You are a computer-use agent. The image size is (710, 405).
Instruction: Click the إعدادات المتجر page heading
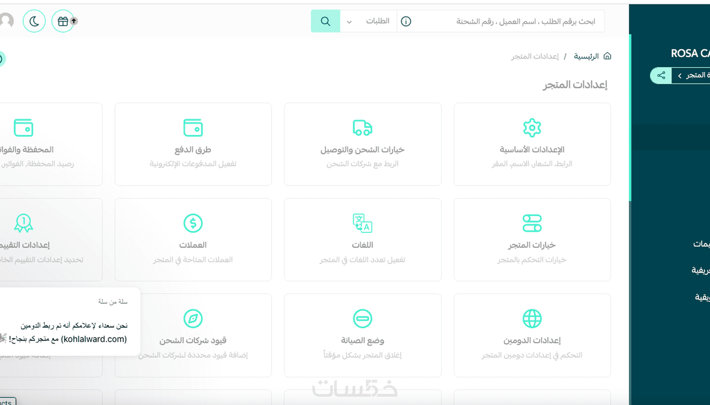click(x=575, y=85)
